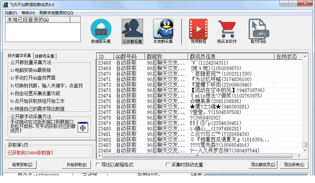This screenshot has width=315, height=183.
Task: Click 刷新本地登录的QQ menu item
Action: point(56,13)
